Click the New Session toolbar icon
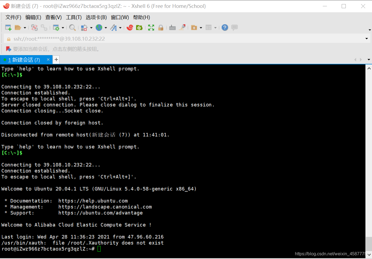 [8, 28]
